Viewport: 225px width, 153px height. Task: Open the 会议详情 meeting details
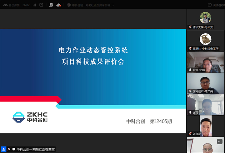tap(14, 5)
